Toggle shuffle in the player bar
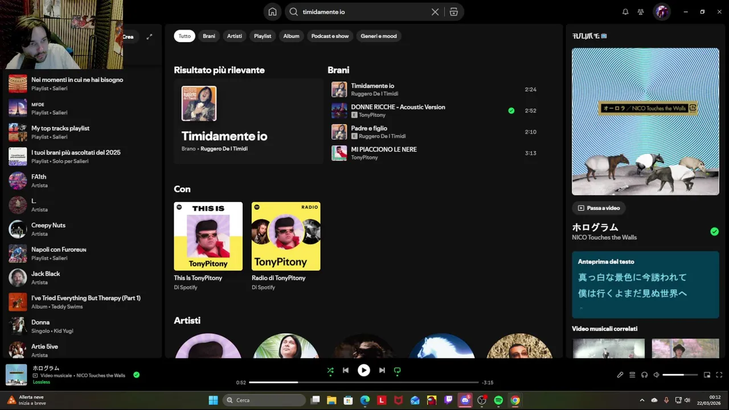This screenshot has width=729, height=410. 330,370
